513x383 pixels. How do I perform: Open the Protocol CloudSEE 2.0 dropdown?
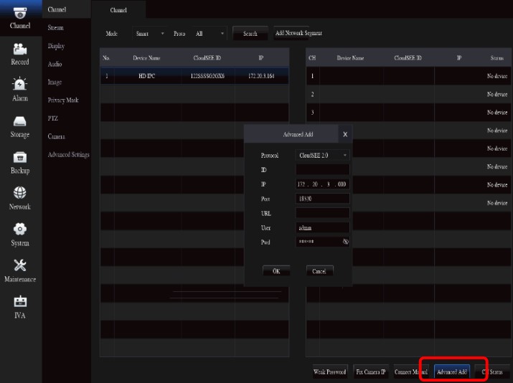(x=322, y=155)
